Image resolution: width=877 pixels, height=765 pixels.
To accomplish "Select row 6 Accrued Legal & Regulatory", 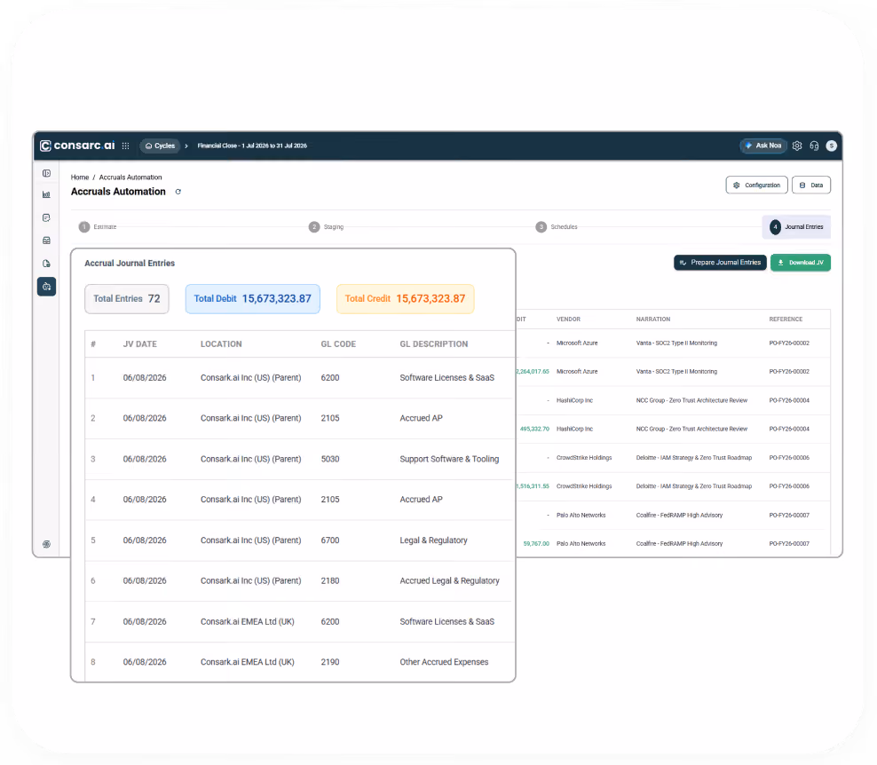I will pyautogui.click(x=450, y=581).
